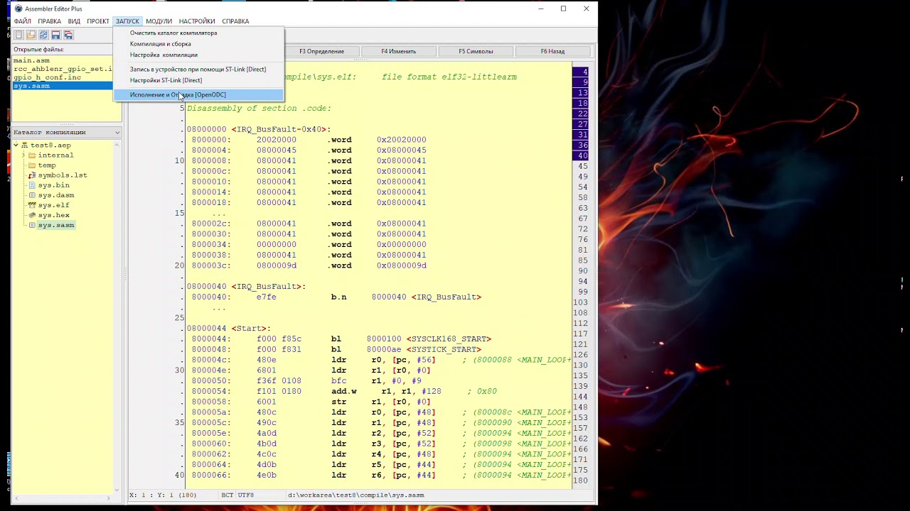Click the symbols.lst file icon

point(32,175)
